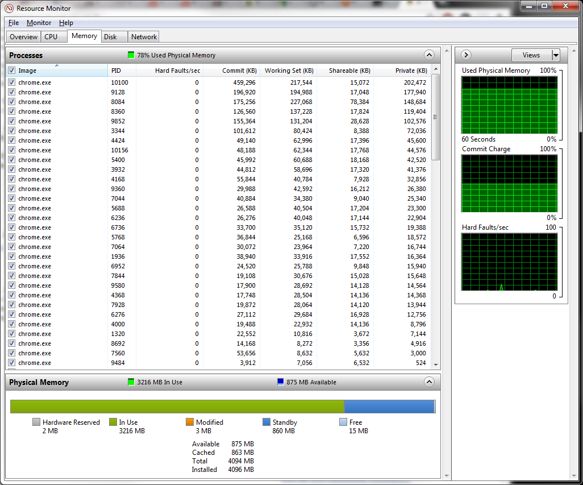Open the Monitor menu

tap(39, 23)
